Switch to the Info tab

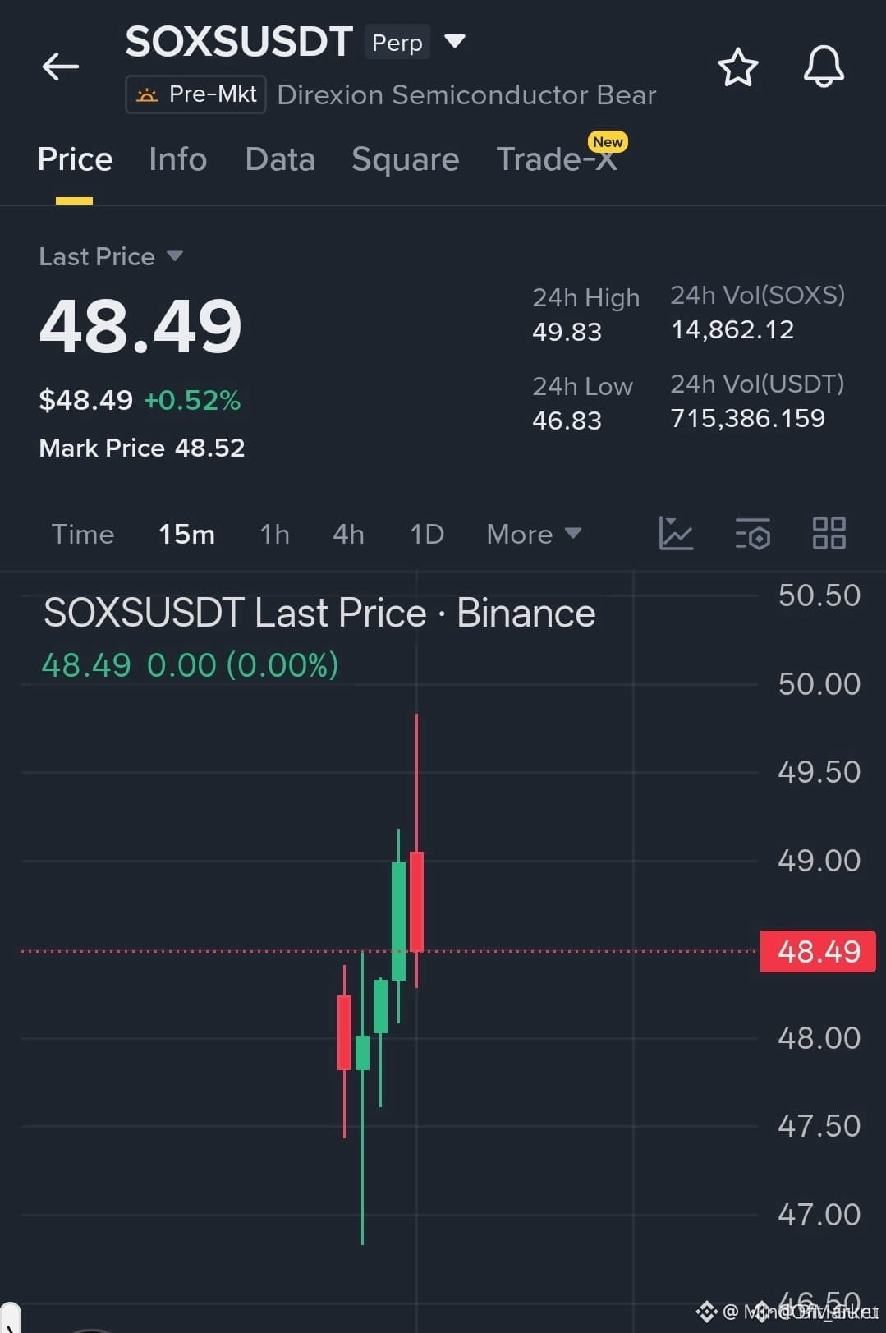tap(177, 159)
